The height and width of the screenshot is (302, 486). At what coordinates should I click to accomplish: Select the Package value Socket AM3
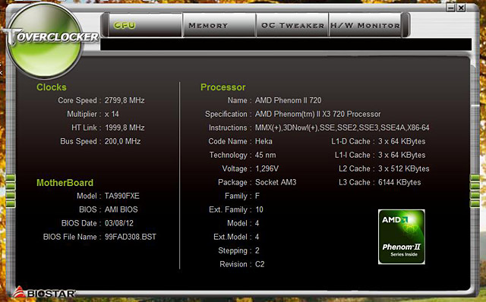click(x=276, y=182)
